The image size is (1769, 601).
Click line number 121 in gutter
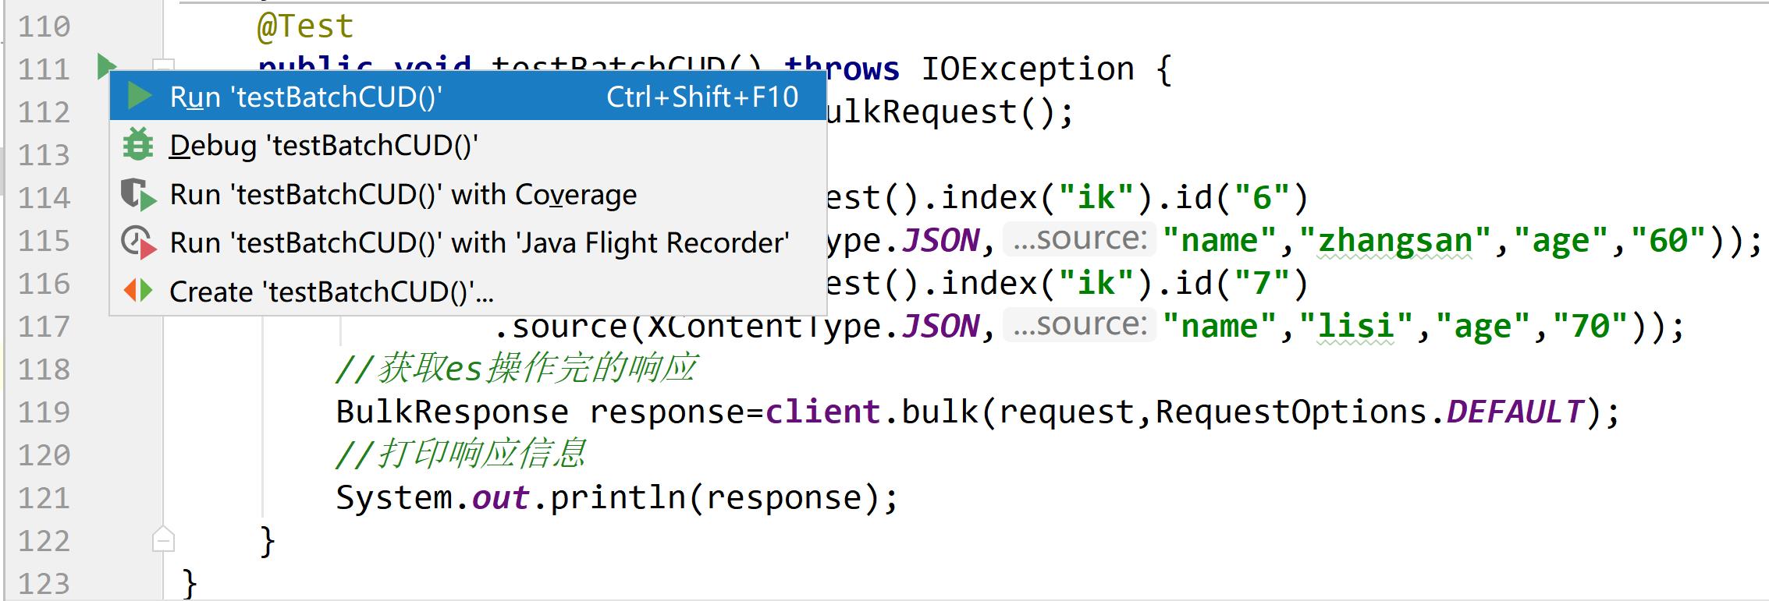pos(44,498)
